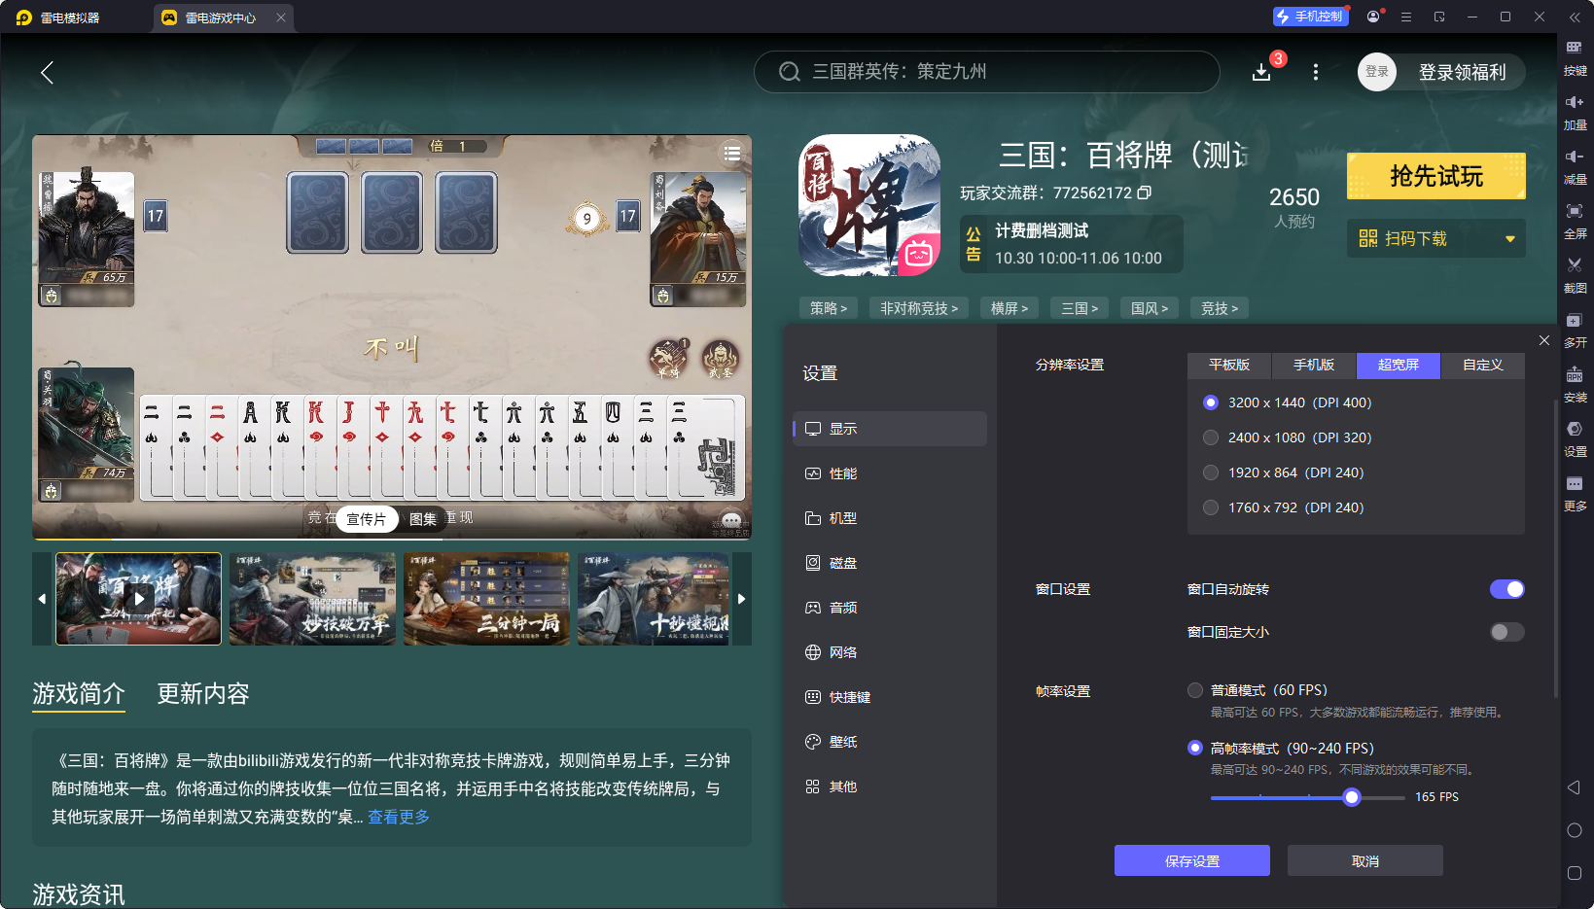
Task: Tap the Android recent apps square button
Action: tap(1574, 873)
